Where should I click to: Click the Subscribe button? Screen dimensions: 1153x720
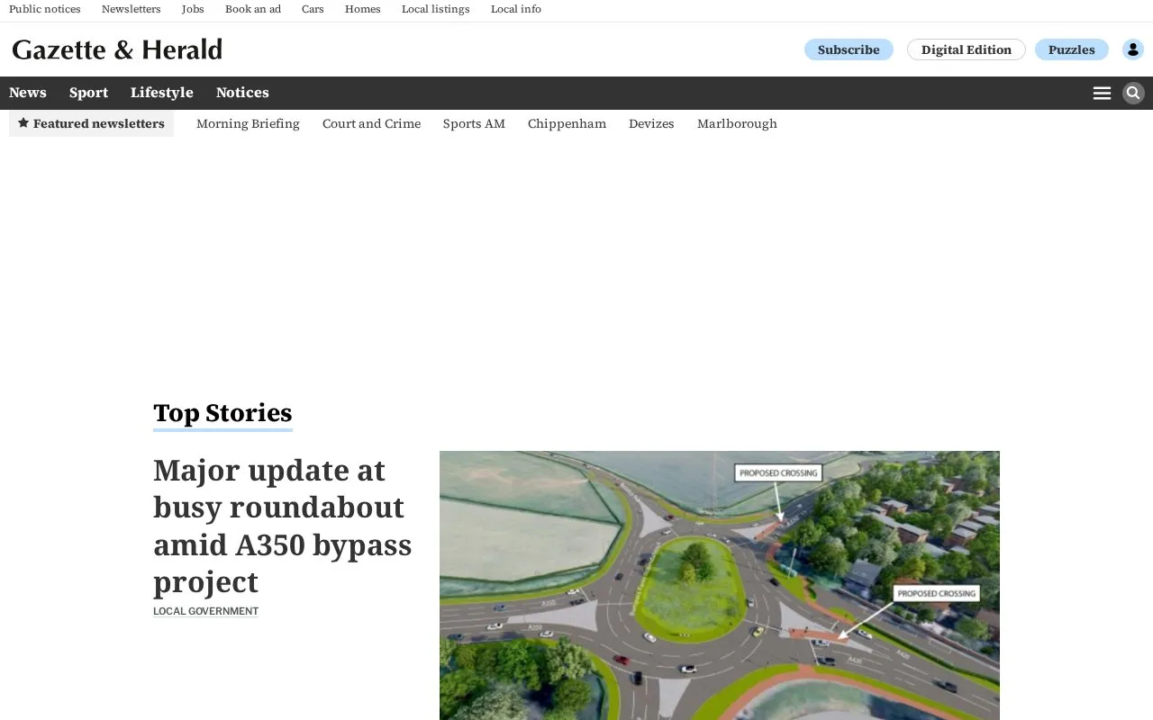point(849,49)
